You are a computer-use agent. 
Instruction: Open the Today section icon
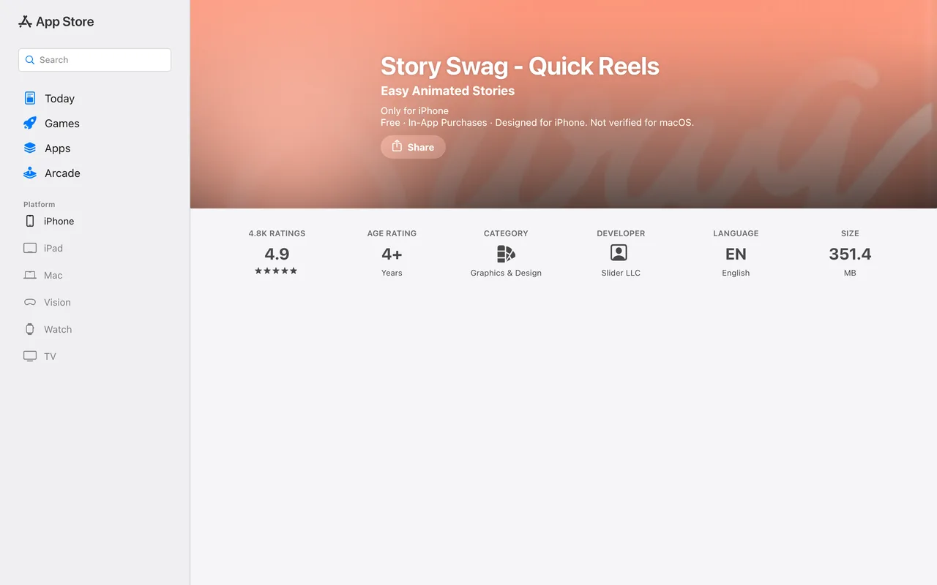coord(30,98)
